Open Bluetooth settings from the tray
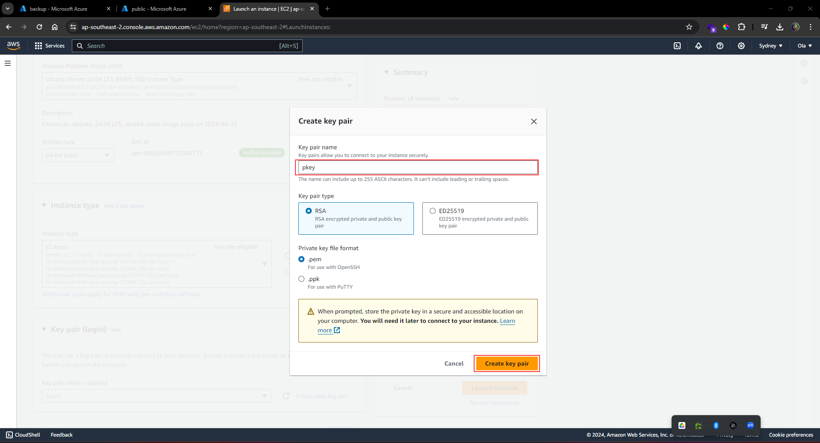Screen dimensions: 820x443 716,425
